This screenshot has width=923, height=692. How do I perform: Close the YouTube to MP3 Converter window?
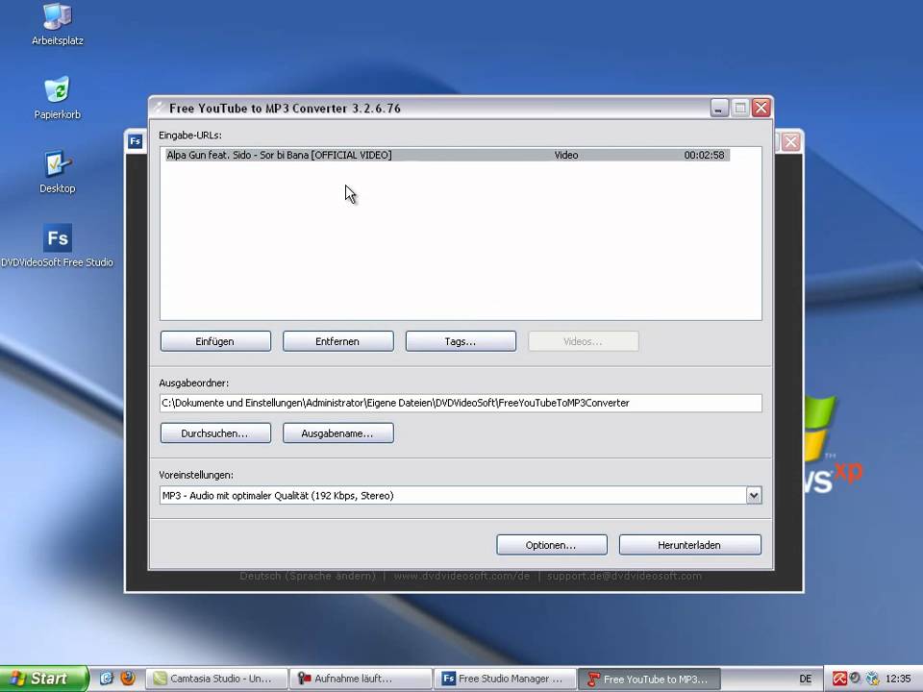point(761,108)
